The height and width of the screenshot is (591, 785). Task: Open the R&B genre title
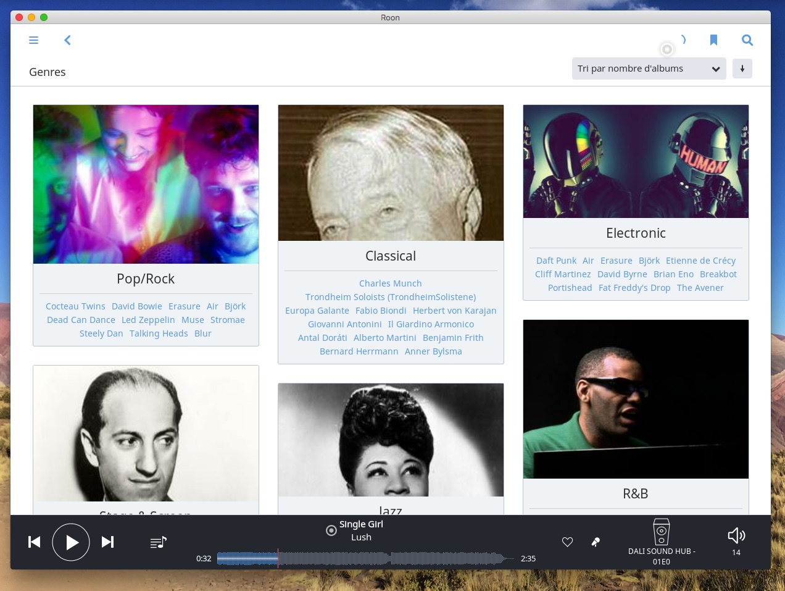click(636, 493)
